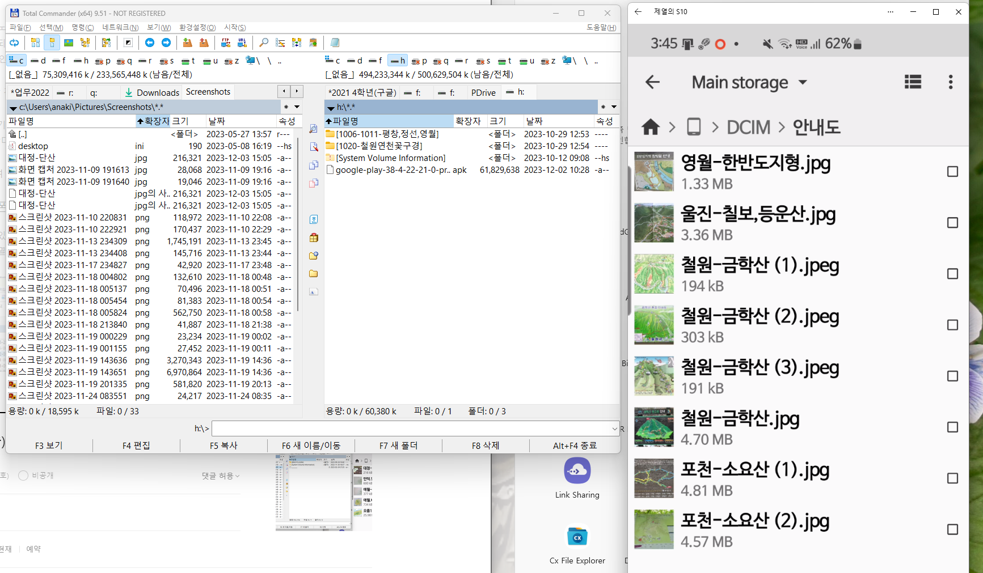Click the h:\> command line input field
Image resolution: width=983 pixels, height=573 pixels.
pos(411,429)
